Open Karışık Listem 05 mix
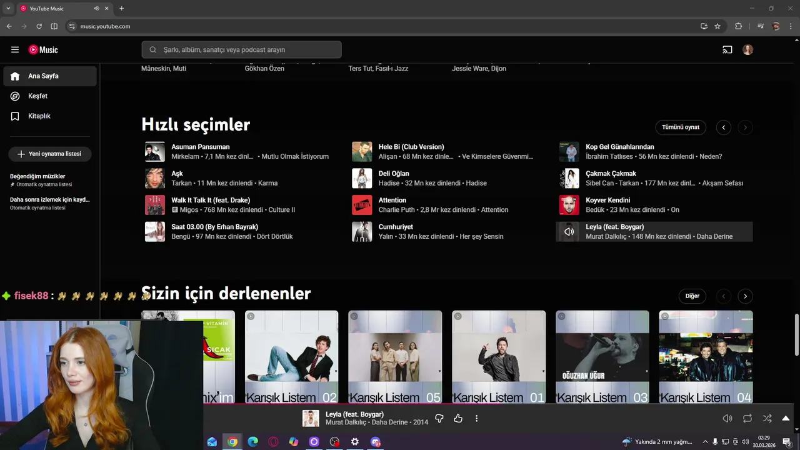The height and width of the screenshot is (450, 800). pyautogui.click(x=395, y=357)
